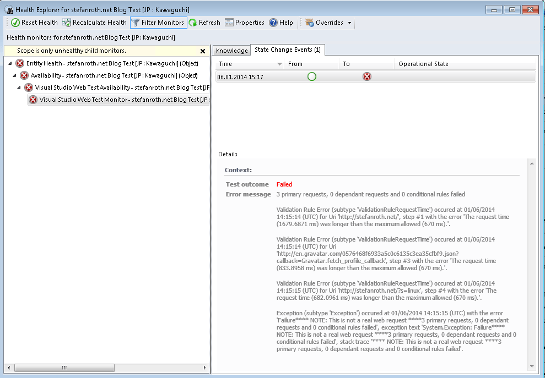Click the green Refresh arrow icon
The height and width of the screenshot is (378, 545).
click(x=193, y=23)
